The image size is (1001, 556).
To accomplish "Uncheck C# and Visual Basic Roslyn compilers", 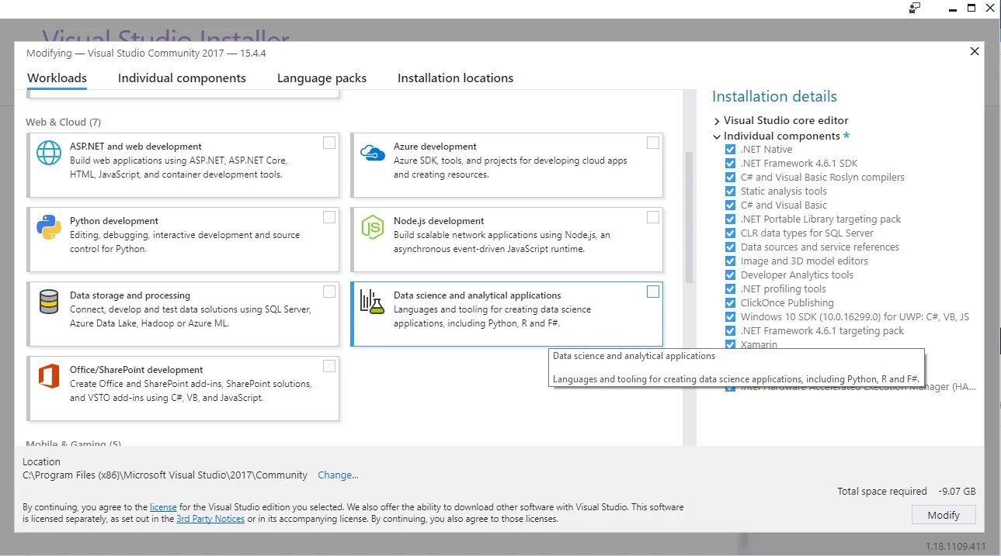I will (x=730, y=178).
